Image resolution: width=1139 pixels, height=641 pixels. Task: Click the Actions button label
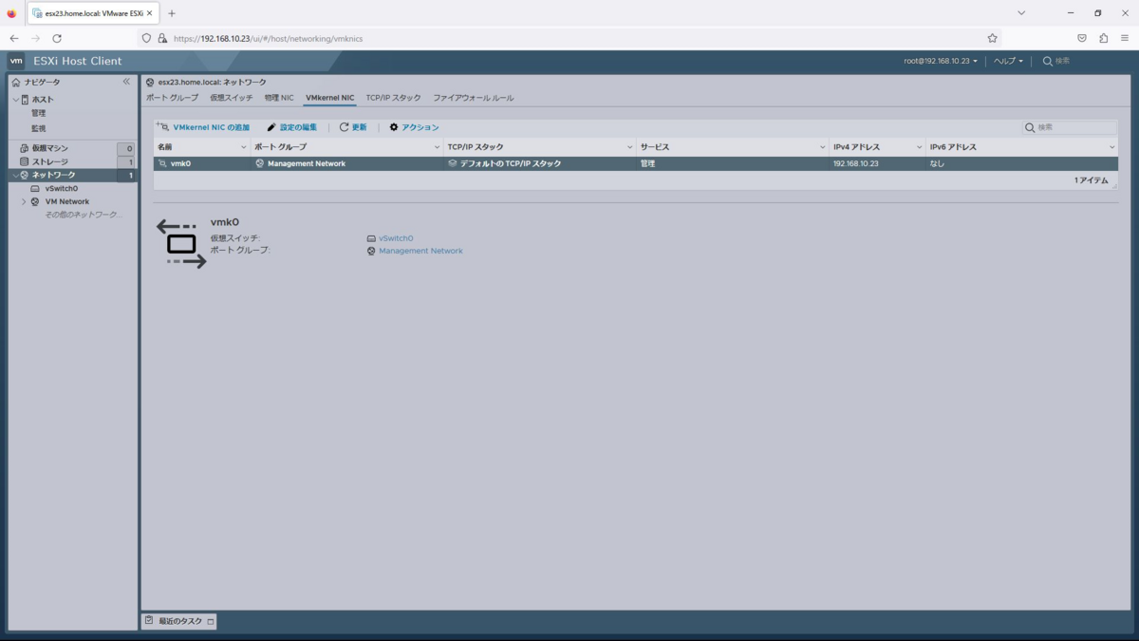(420, 127)
